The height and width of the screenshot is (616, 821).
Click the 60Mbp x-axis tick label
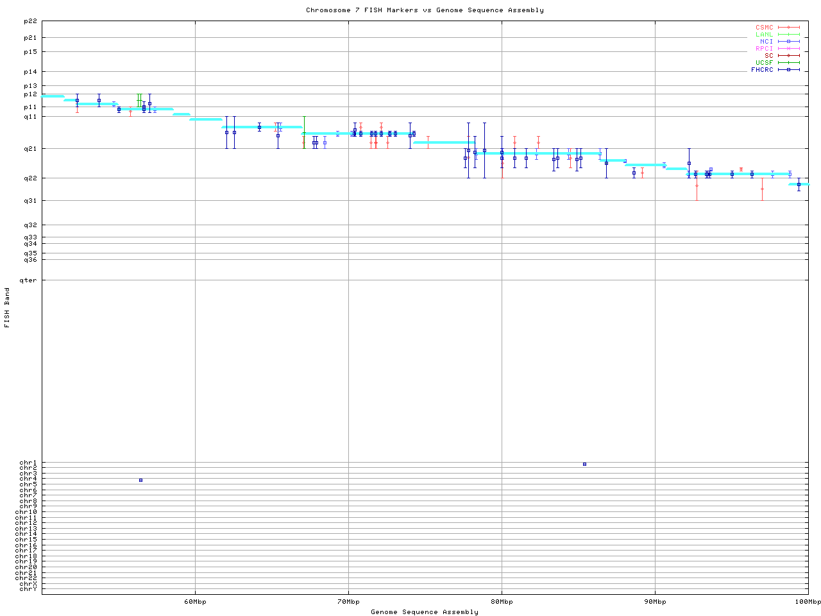pos(195,601)
